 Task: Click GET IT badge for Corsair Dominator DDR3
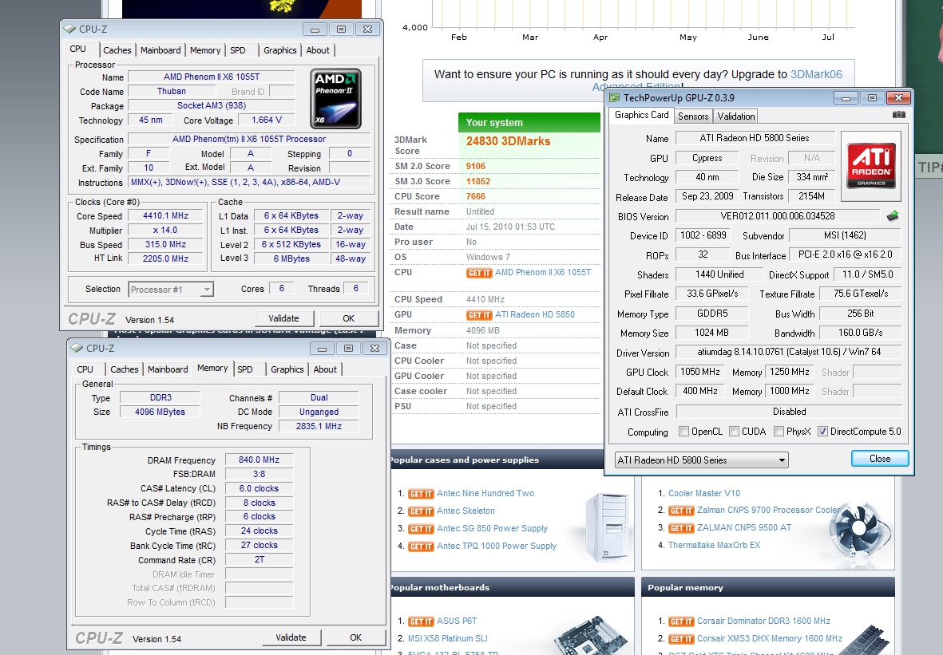point(681,622)
